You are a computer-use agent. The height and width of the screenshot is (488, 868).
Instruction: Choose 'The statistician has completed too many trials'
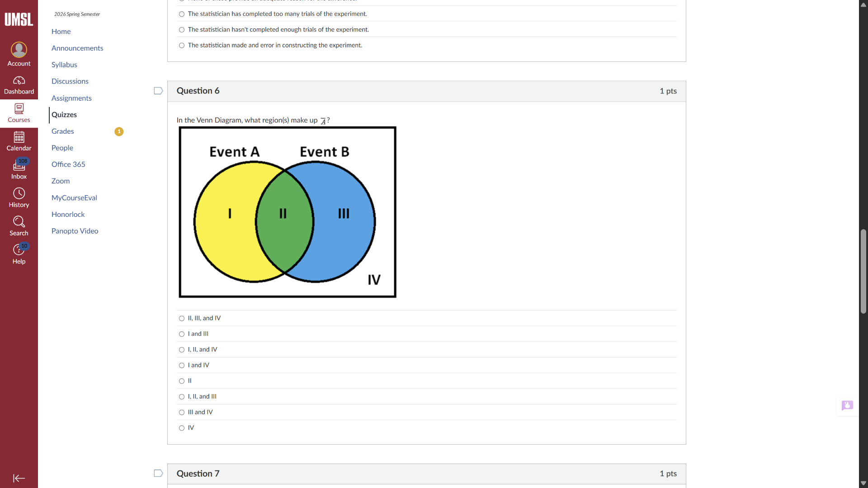tap(181, 14)
